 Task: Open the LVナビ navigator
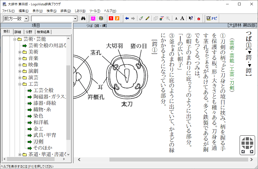(x=212, y=18)
